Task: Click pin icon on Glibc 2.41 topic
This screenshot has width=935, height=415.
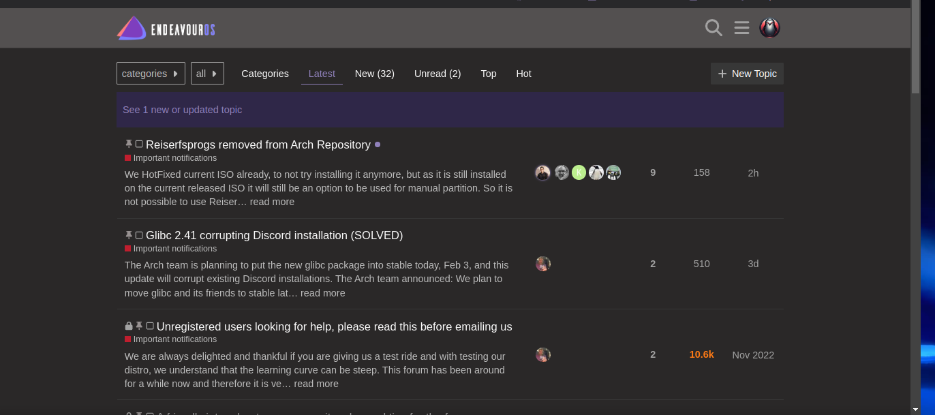Action: coord(129,235)
